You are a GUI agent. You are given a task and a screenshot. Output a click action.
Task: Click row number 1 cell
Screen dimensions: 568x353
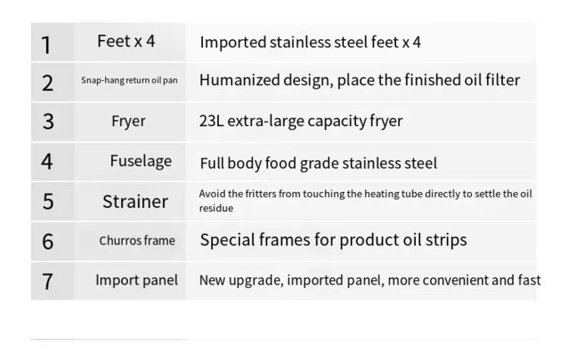(47, 43)
